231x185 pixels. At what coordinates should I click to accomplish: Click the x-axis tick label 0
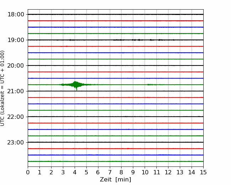coord(28,172)
